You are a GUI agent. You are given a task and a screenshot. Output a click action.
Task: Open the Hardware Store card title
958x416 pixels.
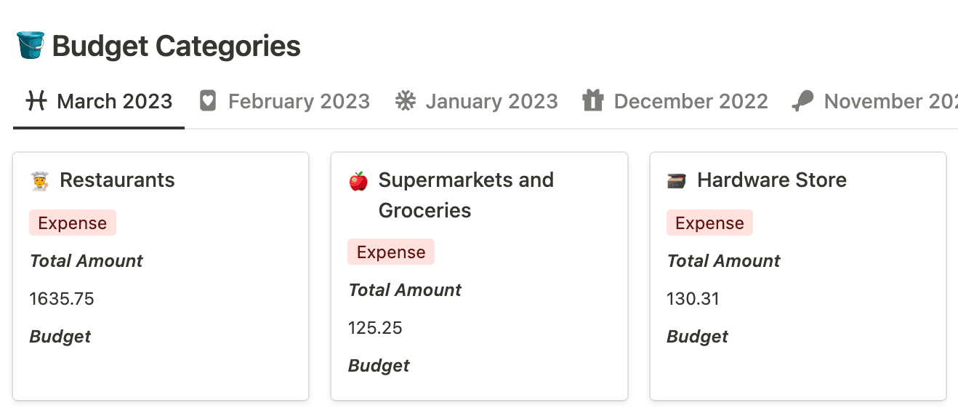pyautogui.click(x=772, y=180)
